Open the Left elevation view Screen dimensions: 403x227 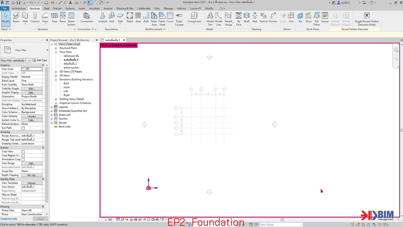coord(66,91)
